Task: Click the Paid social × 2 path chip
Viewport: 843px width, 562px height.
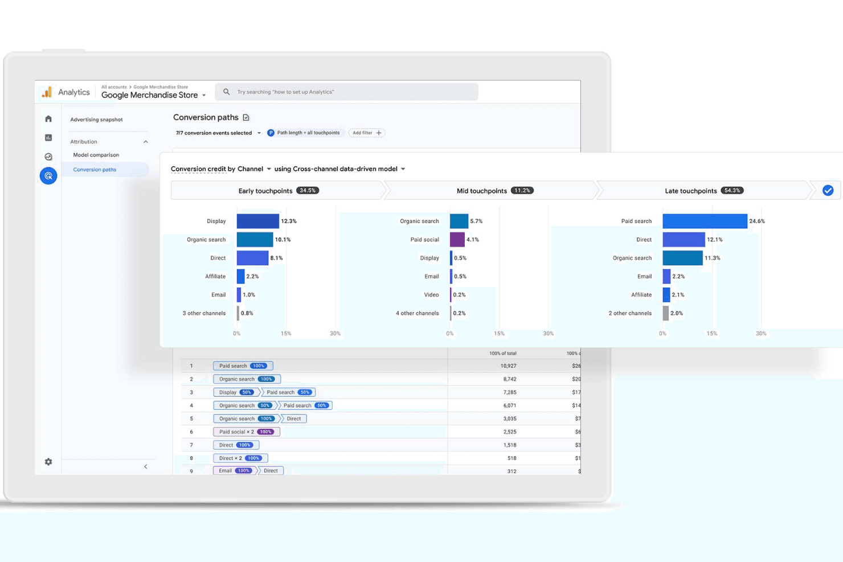Action: [247, 432]
